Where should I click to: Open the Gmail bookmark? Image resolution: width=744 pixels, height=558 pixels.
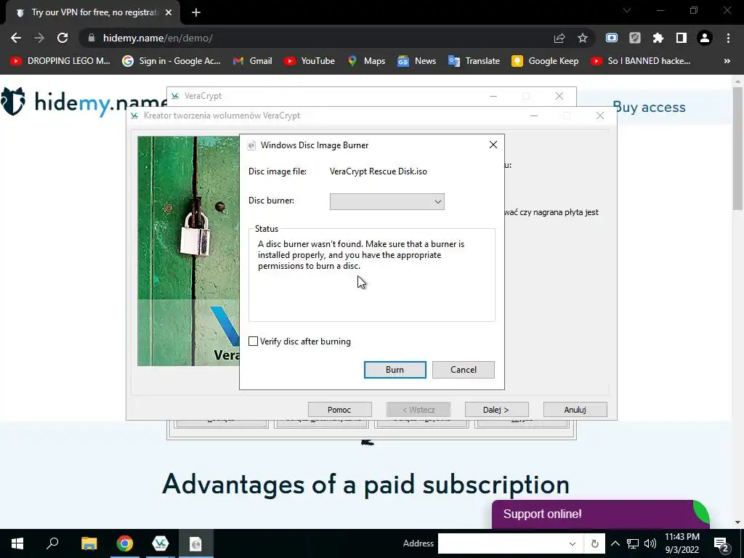click(252, 61)
